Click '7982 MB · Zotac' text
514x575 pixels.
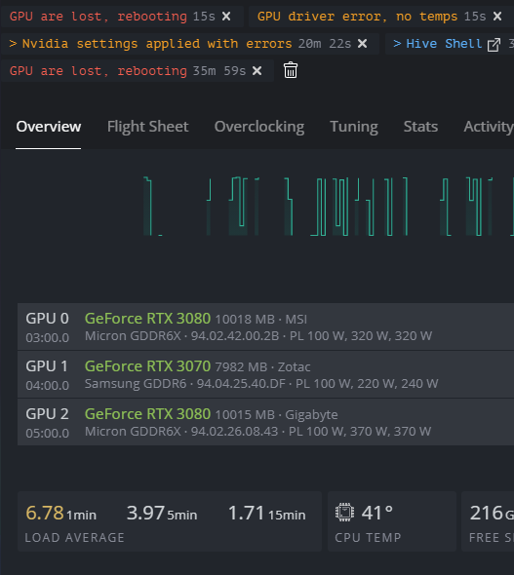click(x=262, y=367)
